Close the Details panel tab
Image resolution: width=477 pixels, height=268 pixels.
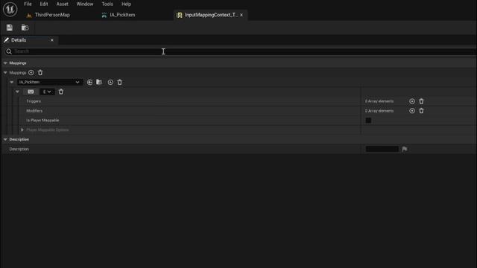coord(52,40)
